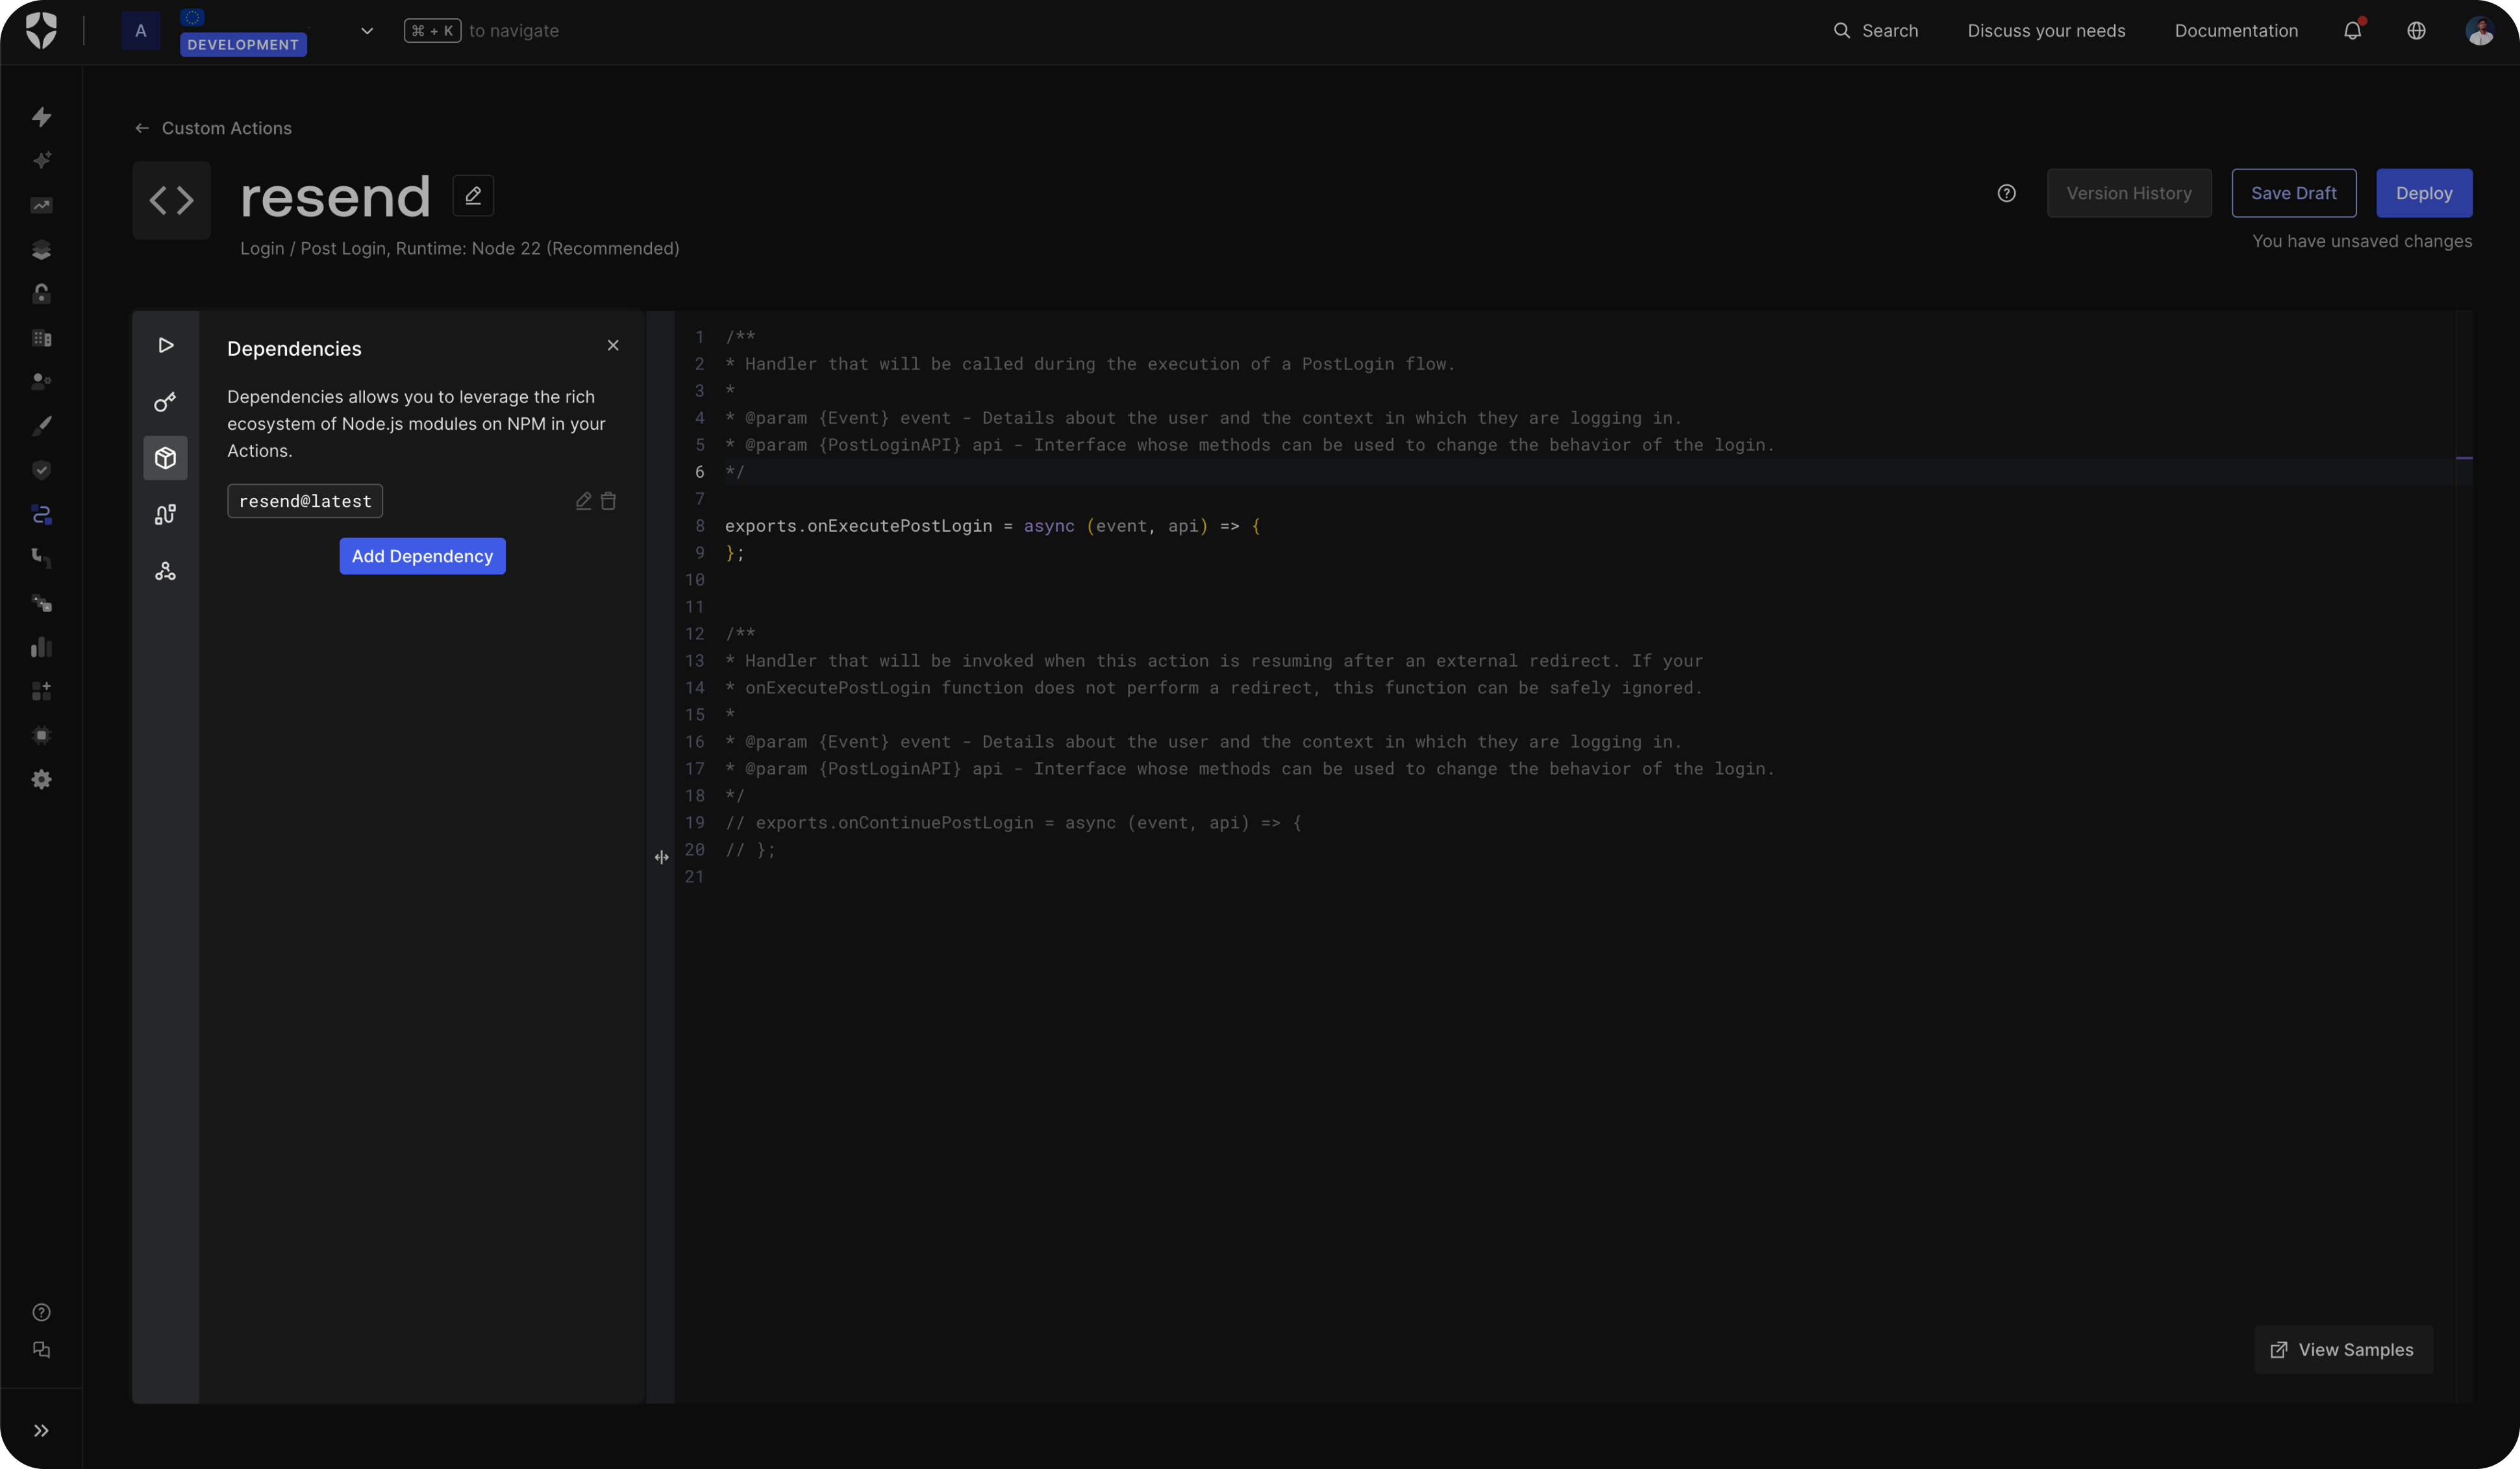Click the code editor scrollbar overview marker
This screenshot has width=2520, height=1469.
(2464, 458)
